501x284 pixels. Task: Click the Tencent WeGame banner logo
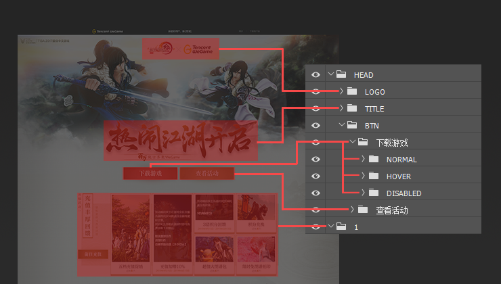point(199,49)
